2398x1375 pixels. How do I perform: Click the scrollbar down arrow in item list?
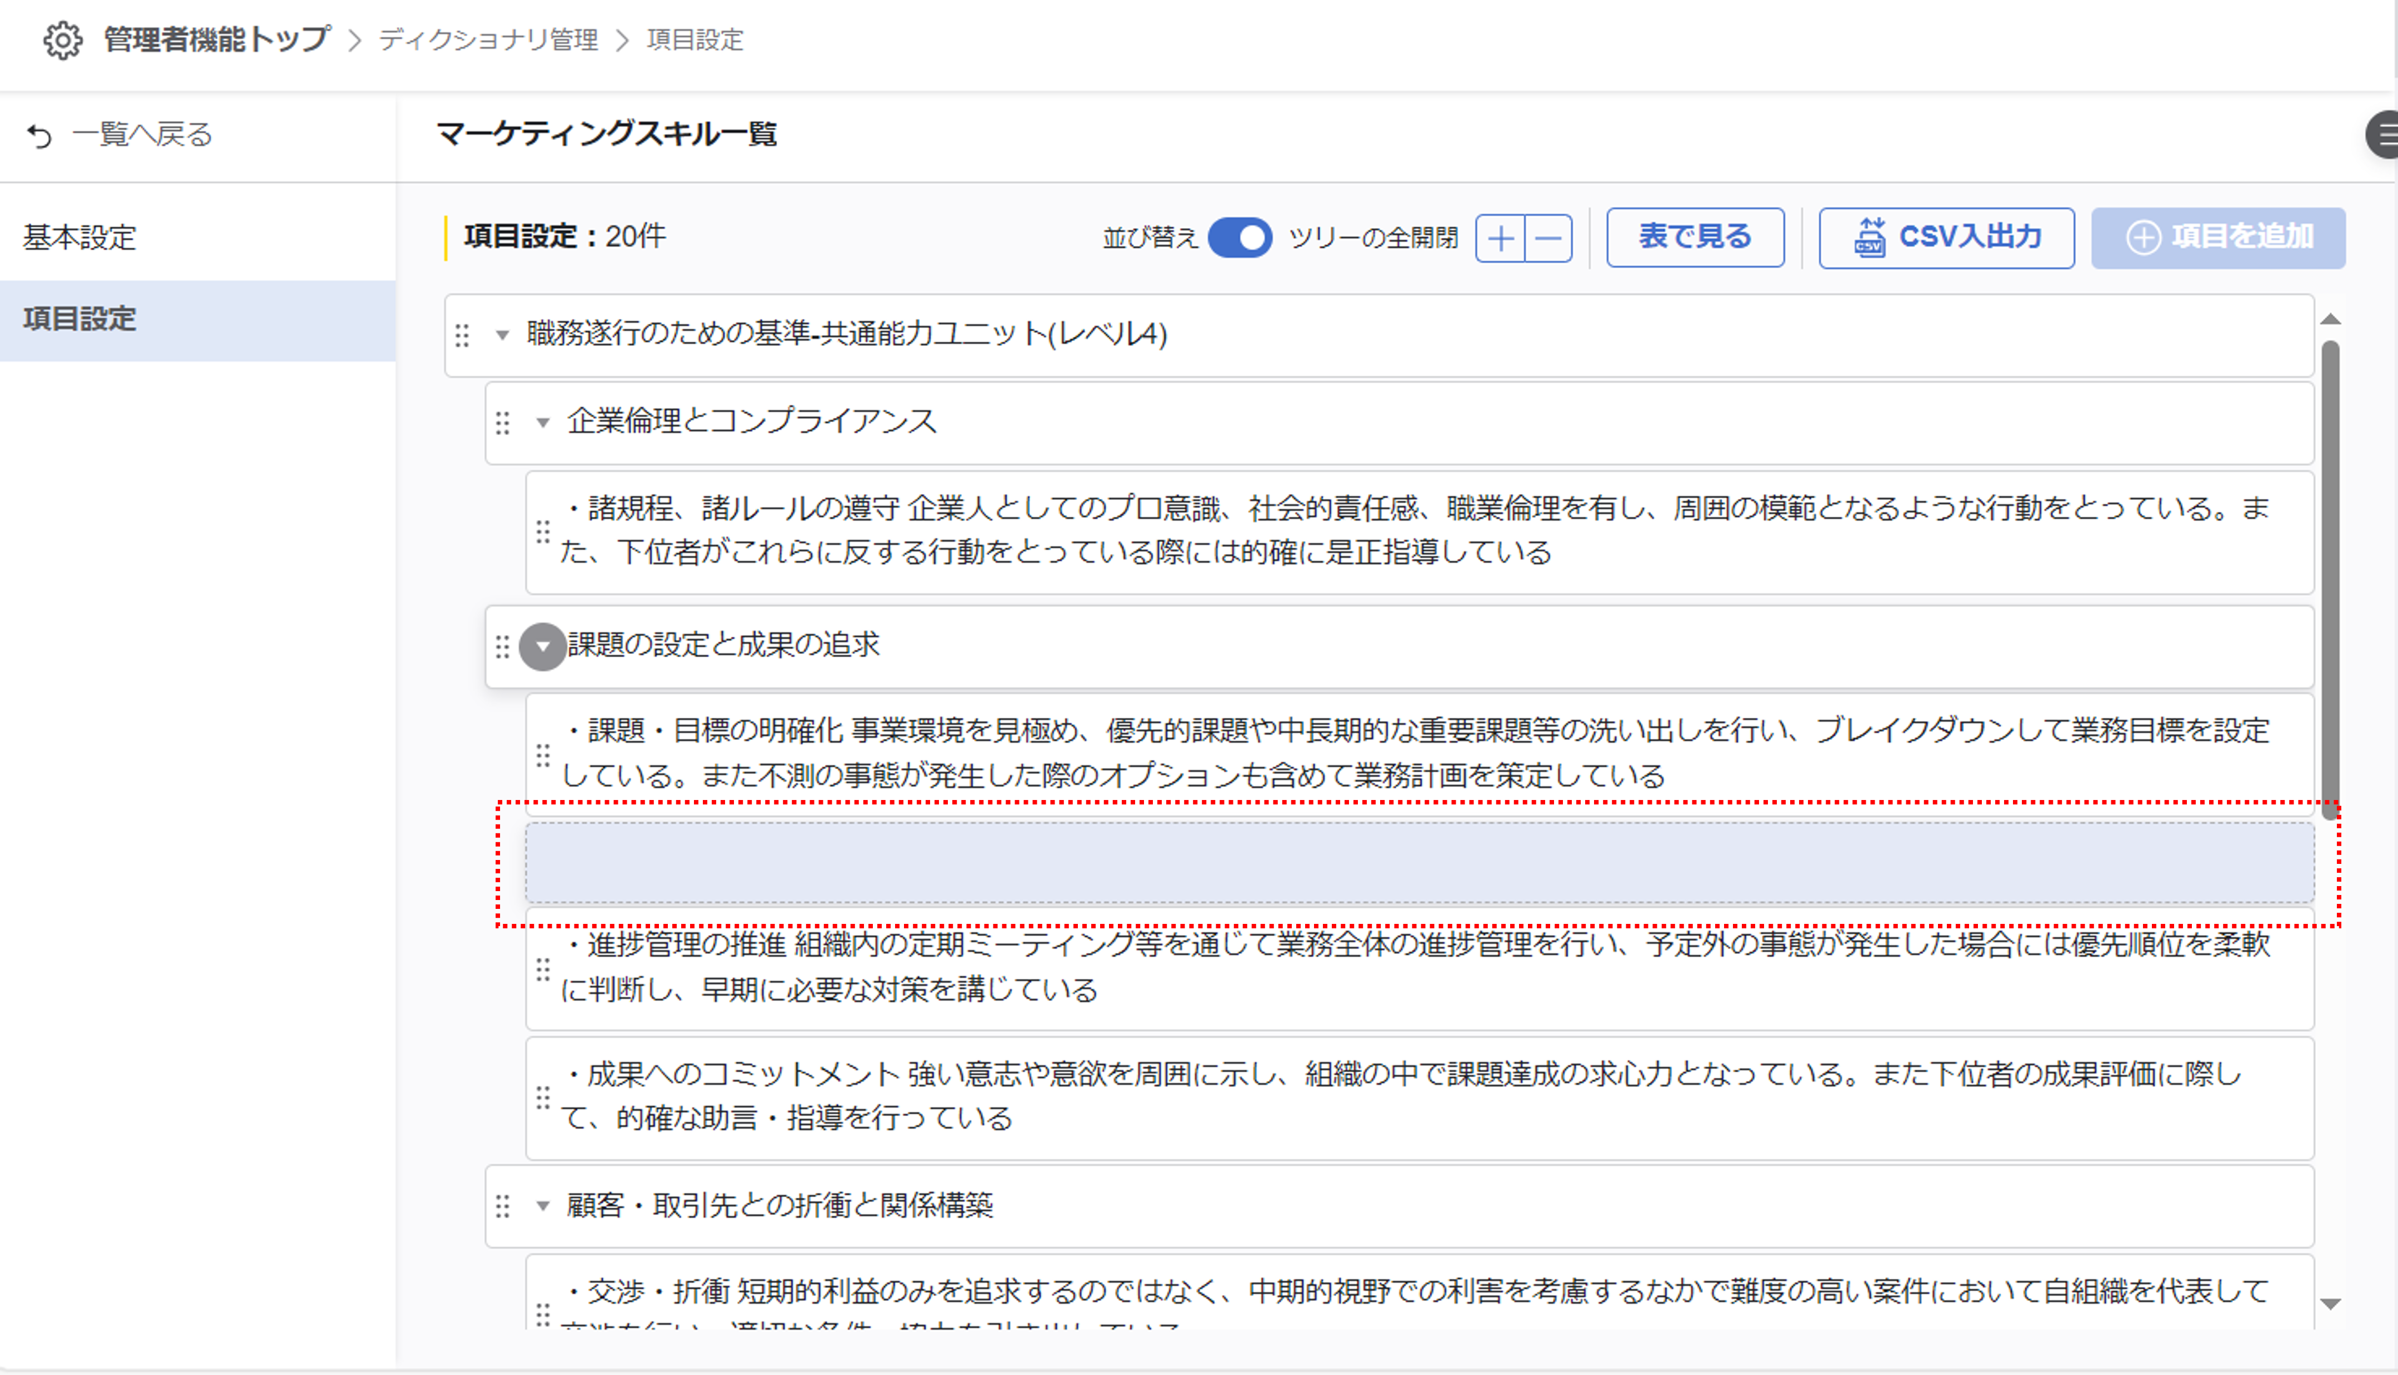(2330, 1304)
